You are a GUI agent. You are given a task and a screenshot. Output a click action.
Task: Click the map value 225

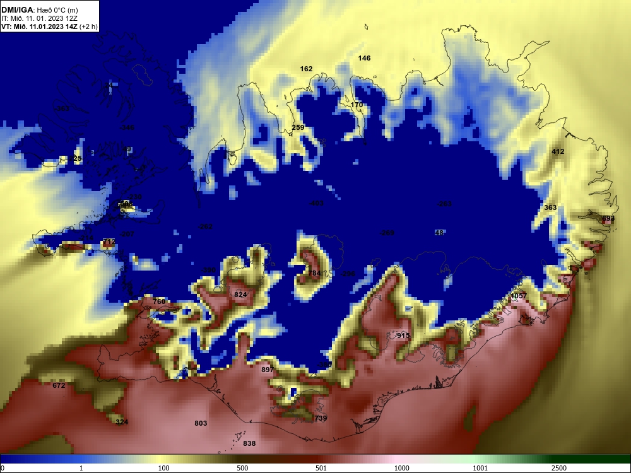(75, 158)
